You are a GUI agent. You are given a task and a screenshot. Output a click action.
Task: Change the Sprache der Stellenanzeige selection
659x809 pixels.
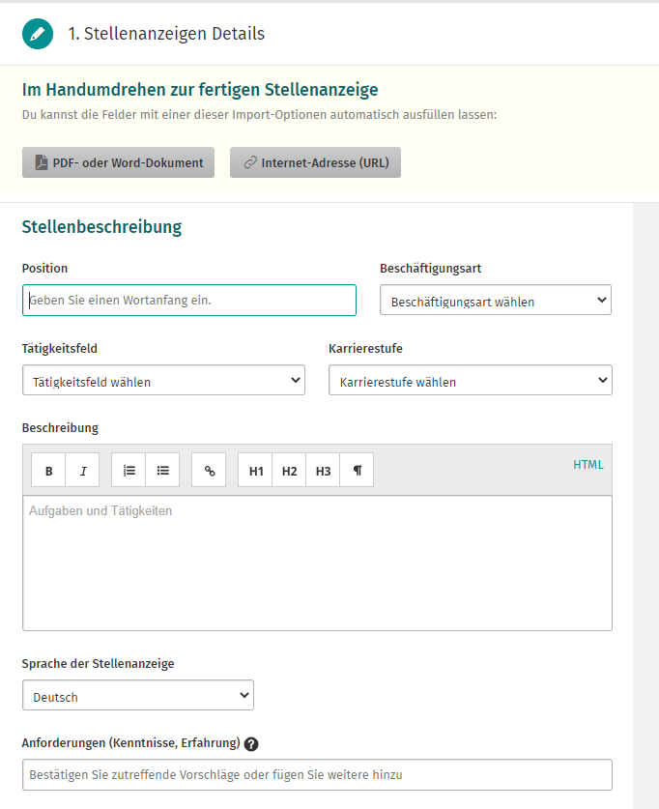click(137, 695)
